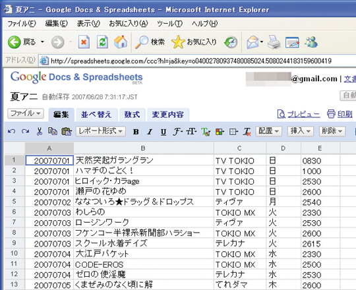Open the ヘルプ(H) browser menu

coord(204,23)
